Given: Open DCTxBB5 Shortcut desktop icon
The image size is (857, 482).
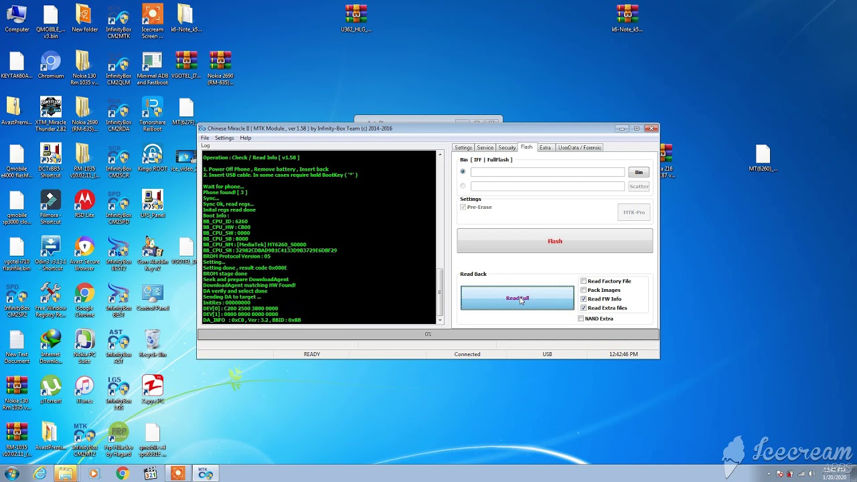Looking at the screenshot, I should (x=51, y=161).
